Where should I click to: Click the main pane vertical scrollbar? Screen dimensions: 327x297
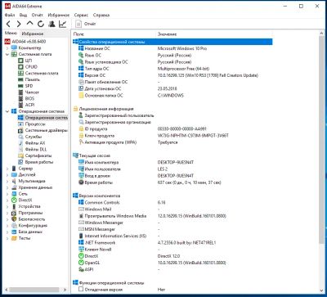[321, 161]
